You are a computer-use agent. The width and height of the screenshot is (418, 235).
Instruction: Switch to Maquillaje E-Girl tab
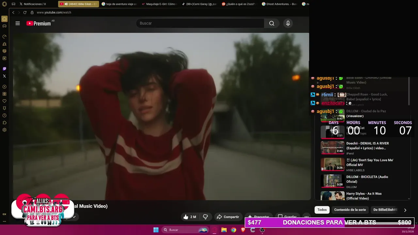pos(159,4)
